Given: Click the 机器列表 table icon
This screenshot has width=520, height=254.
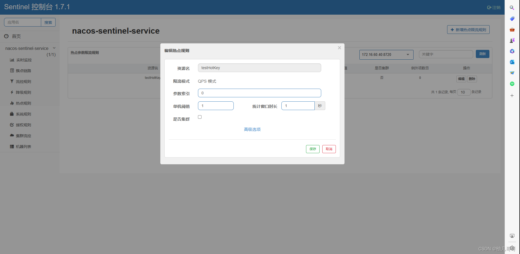Looking at the screenshot, I should coord(12,146).
